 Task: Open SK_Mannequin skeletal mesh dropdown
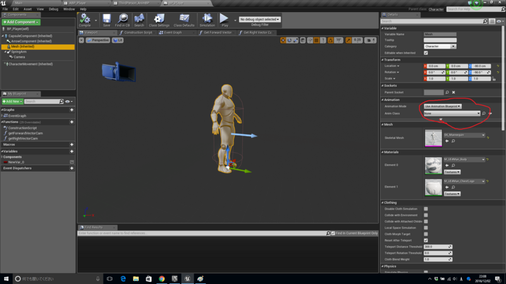(x=464, y=135)
